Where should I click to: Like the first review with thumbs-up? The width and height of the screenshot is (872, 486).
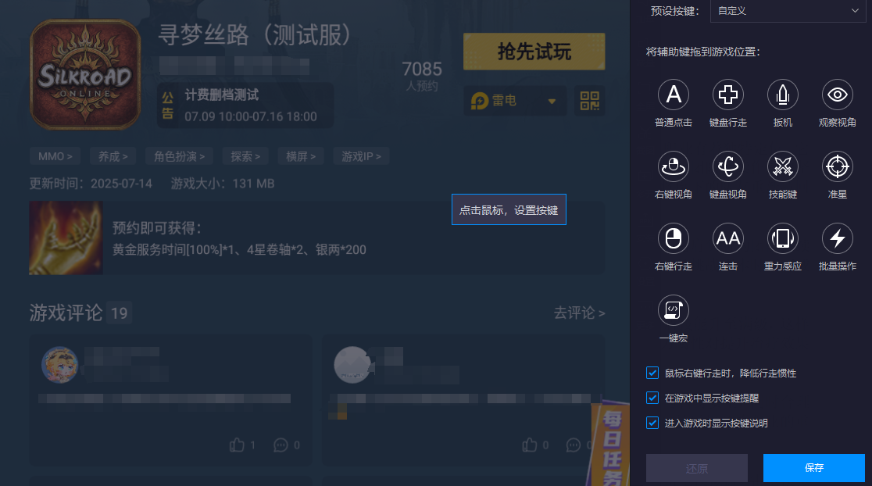point(237,445)
